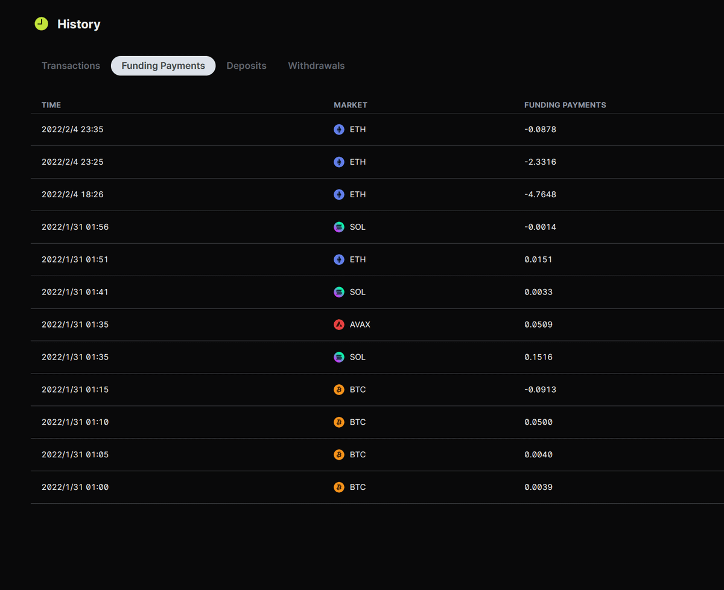Image resolution: width=724 pixels, height=590 pixels.
Task: Click the MARKET column header
Action: 351,105
